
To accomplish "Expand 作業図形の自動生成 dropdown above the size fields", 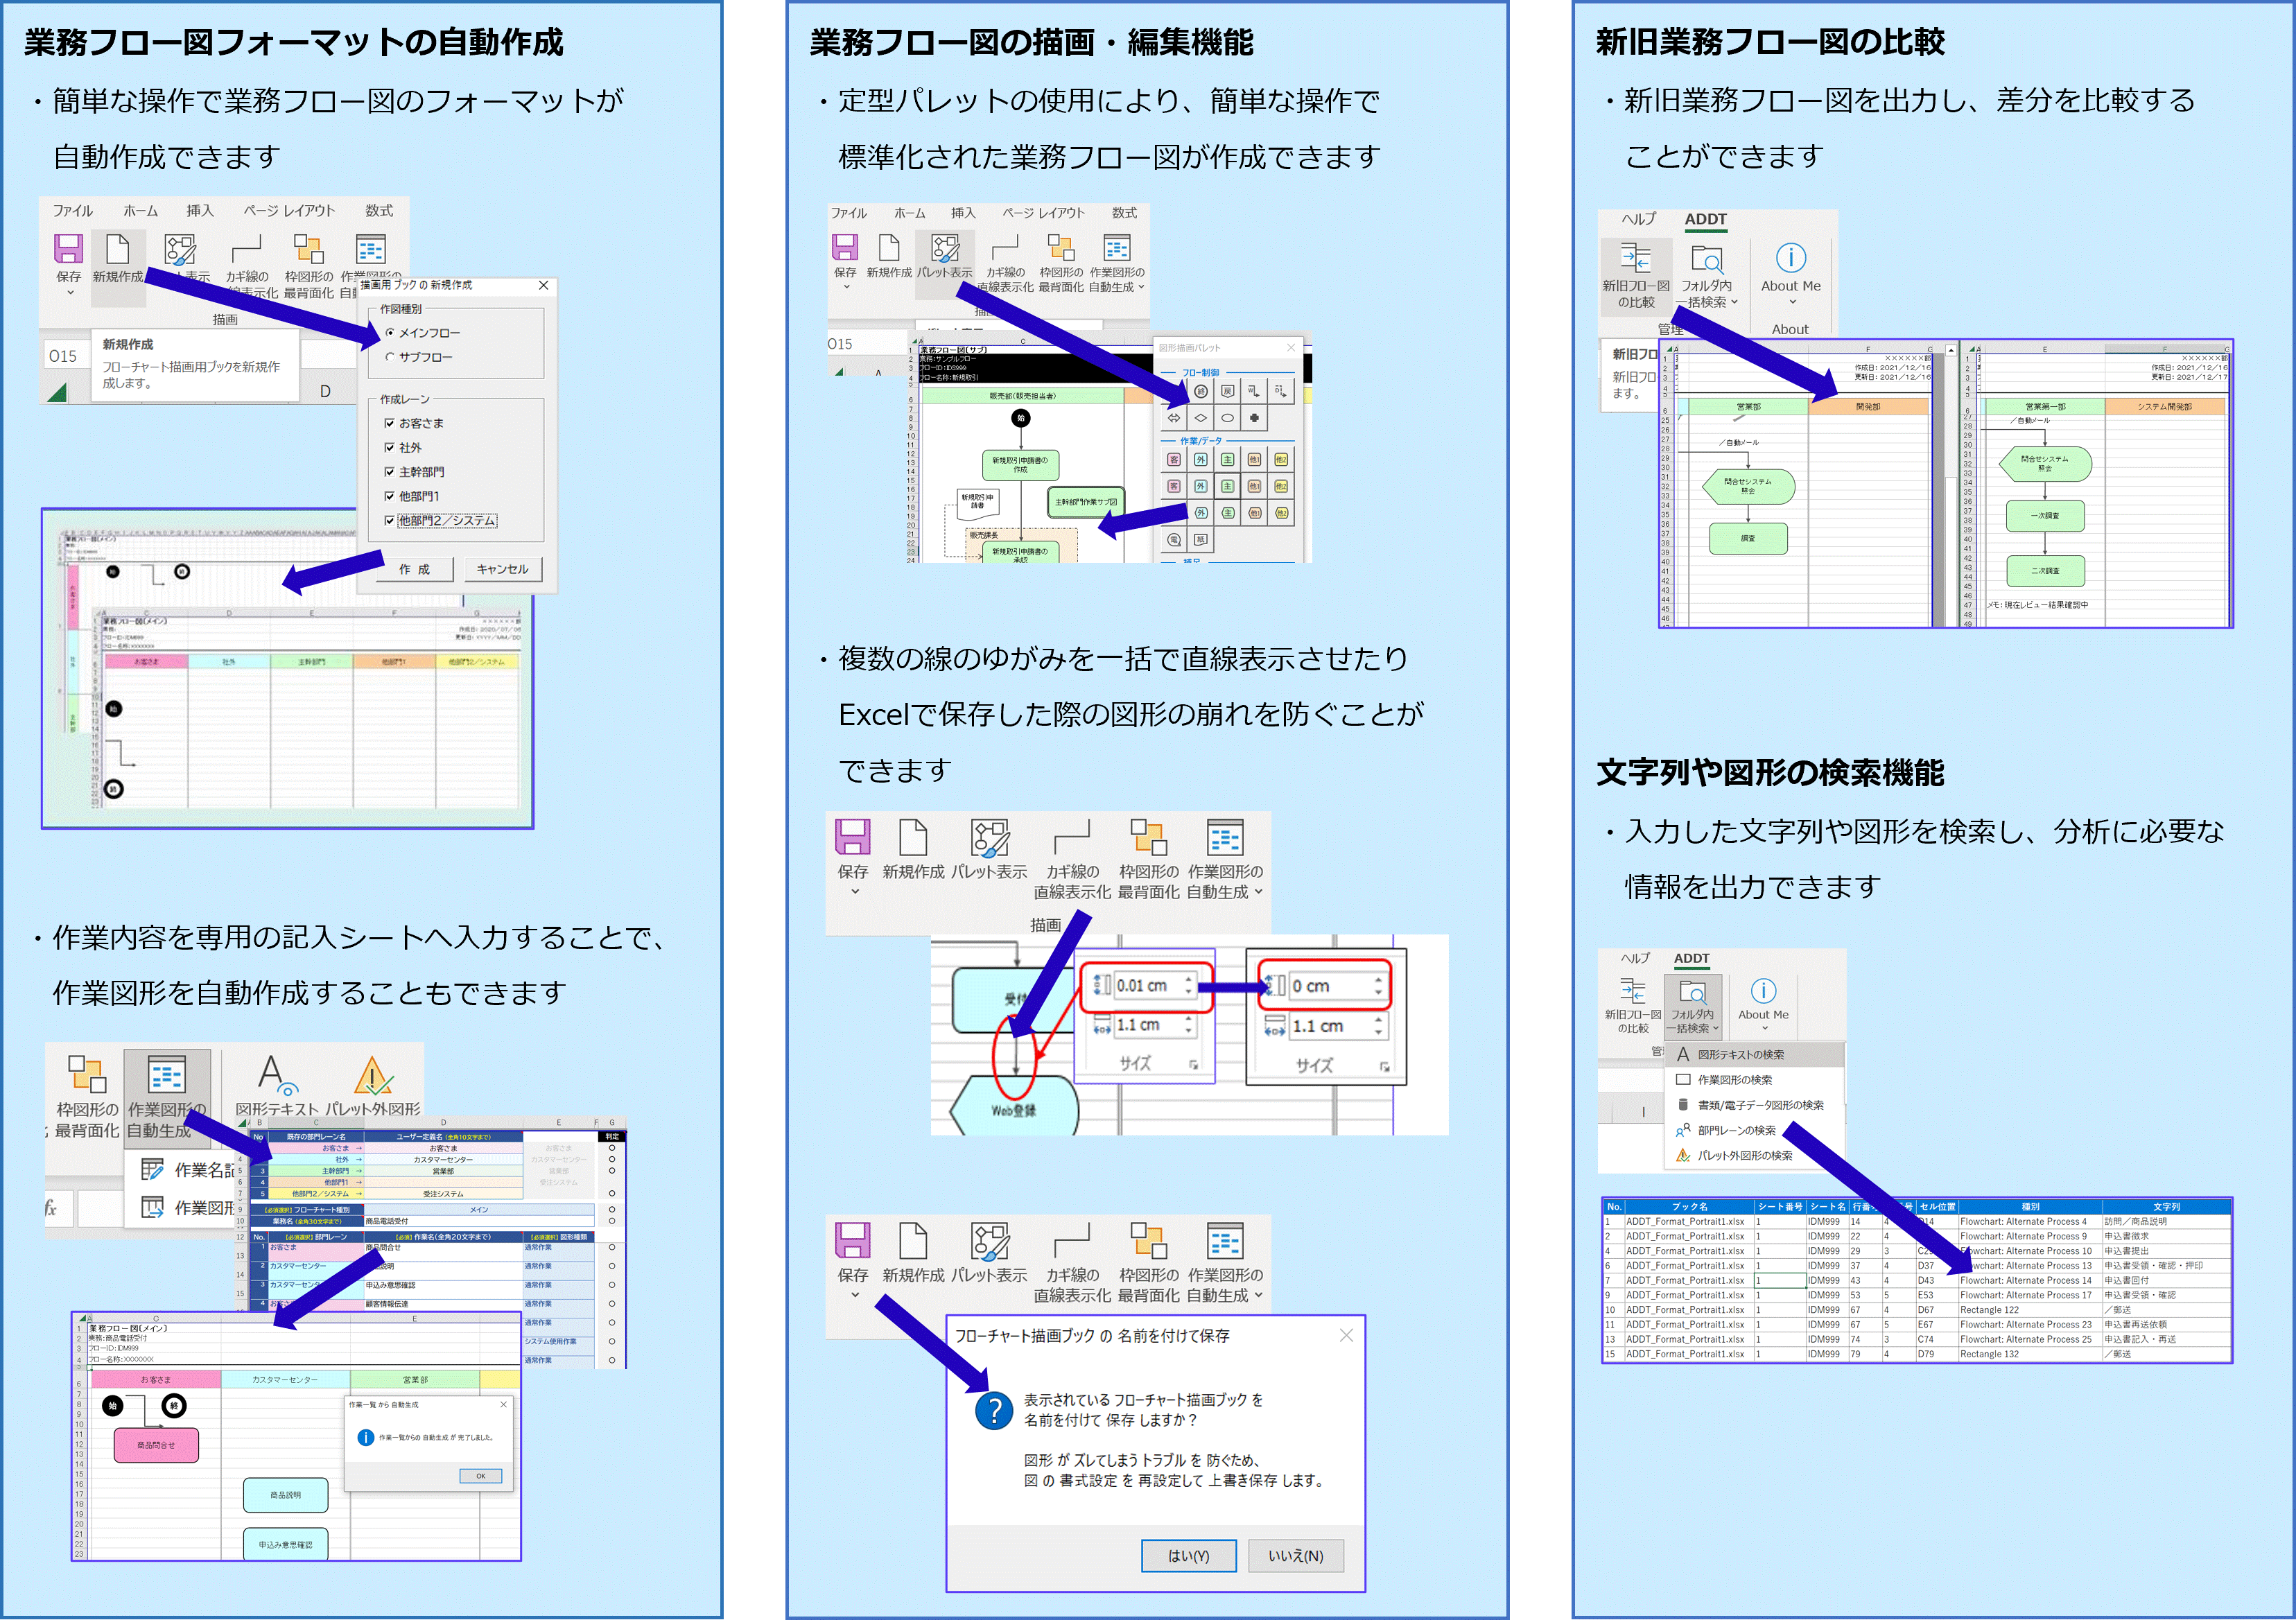I will click(x=1259, y=892).
